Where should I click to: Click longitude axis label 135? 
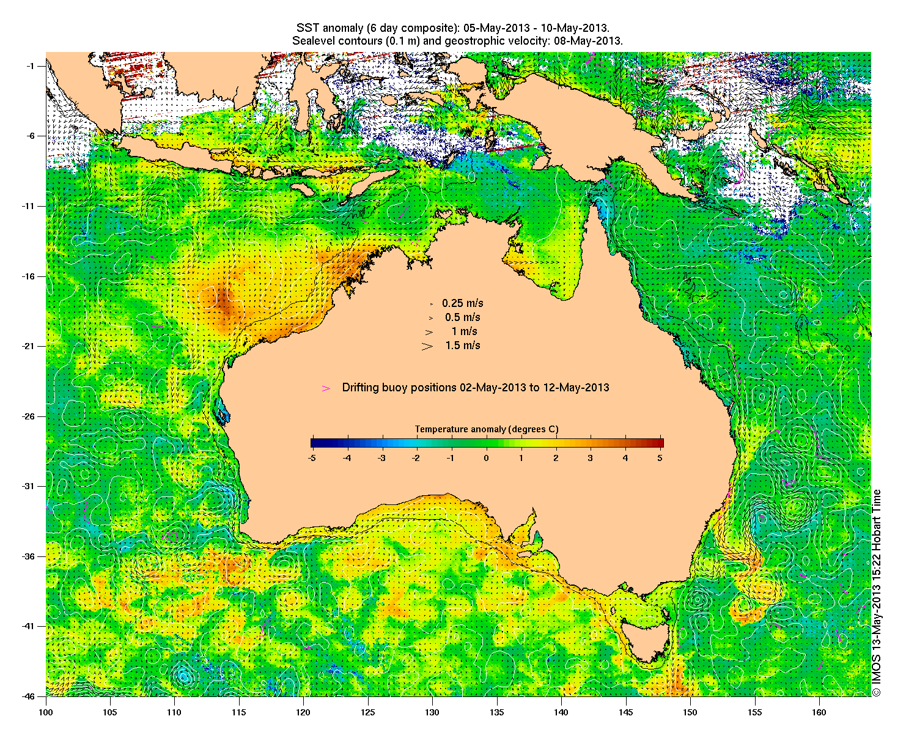tap(496, 712)
